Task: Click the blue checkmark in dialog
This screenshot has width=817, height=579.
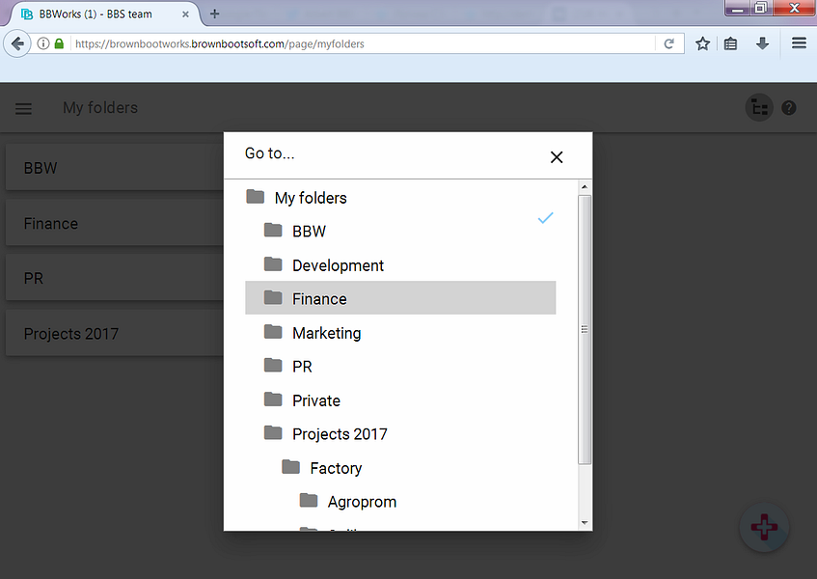Action: [545, 218]
